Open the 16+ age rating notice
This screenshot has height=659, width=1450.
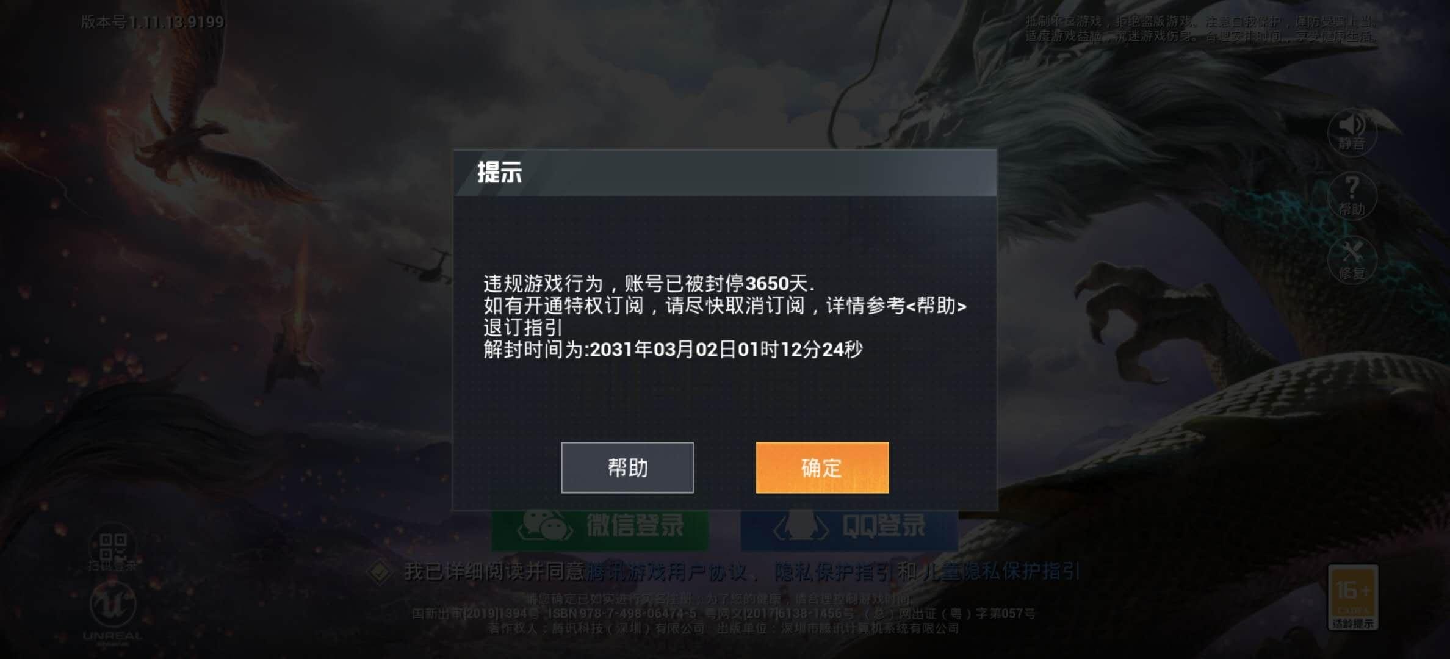tap(1353, 597)
